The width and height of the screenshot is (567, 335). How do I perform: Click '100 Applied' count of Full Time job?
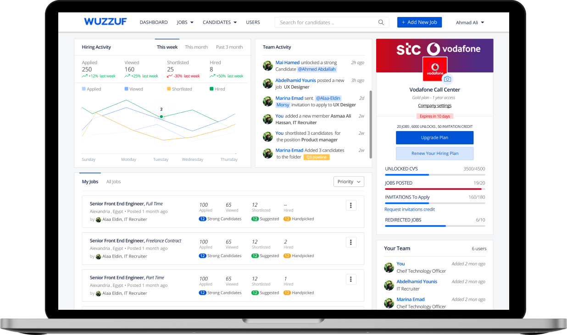[206, 207]
